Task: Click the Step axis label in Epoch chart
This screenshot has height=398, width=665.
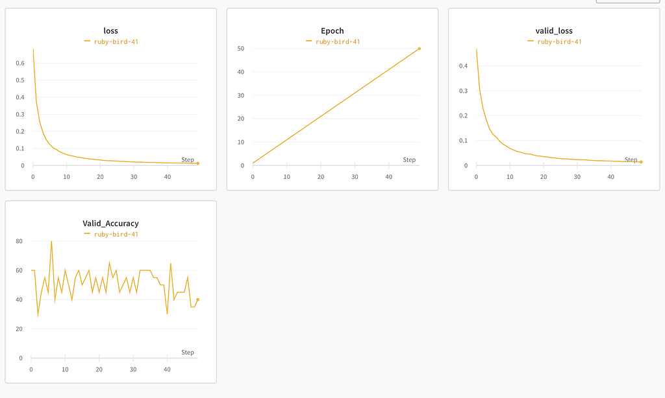Action: (x=409, y=159)
